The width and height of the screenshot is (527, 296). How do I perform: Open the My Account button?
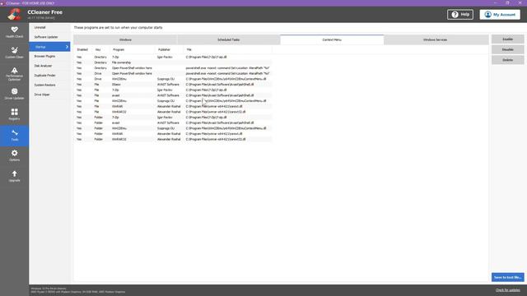click(x=500, y=15)
